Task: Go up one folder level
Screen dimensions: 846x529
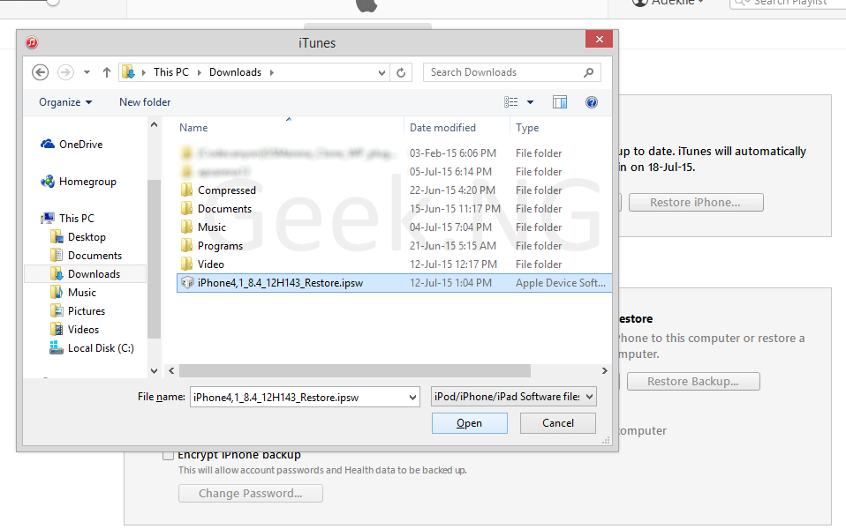Action: click(107, 72)
